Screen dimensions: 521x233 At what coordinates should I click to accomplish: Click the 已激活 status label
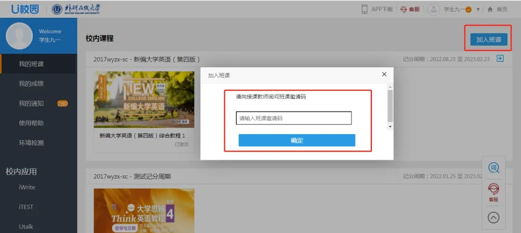point(181,144)
